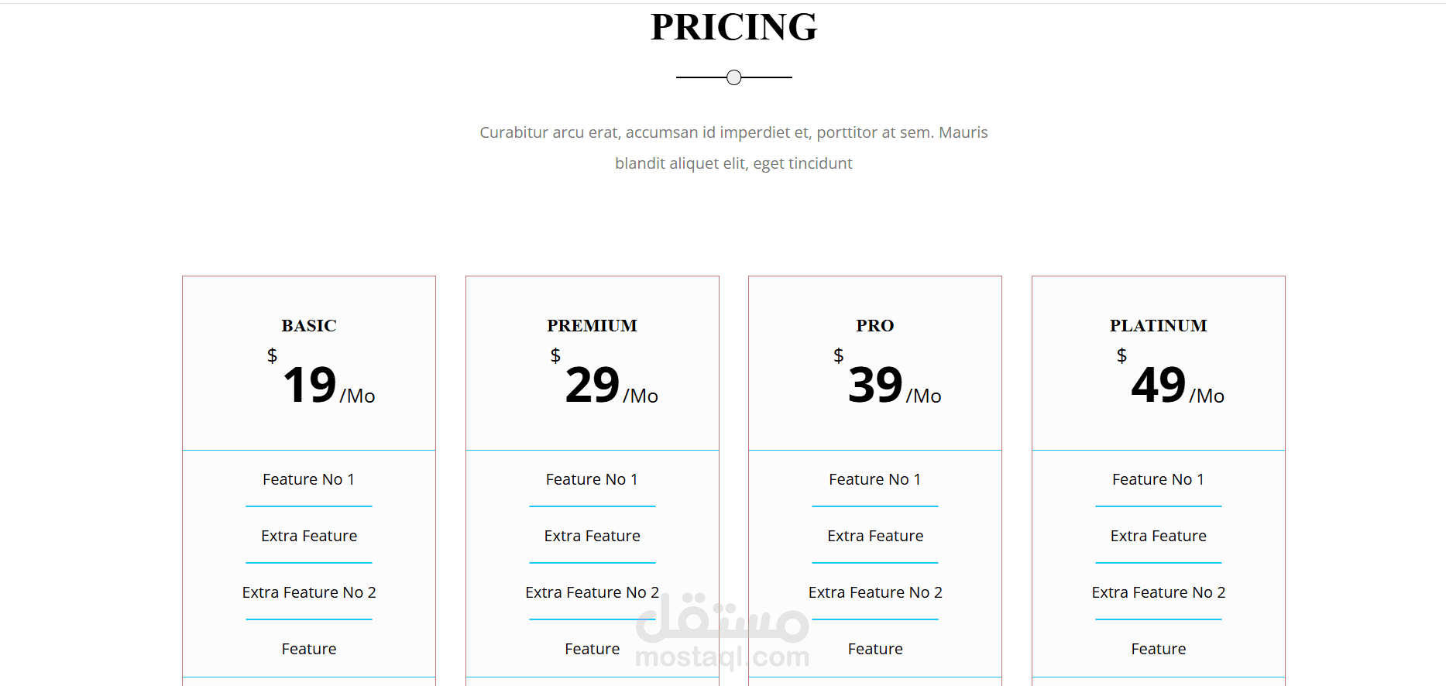Click the 49 /Mo price
Viewport: 1446px width, 686px height.
1178,385
